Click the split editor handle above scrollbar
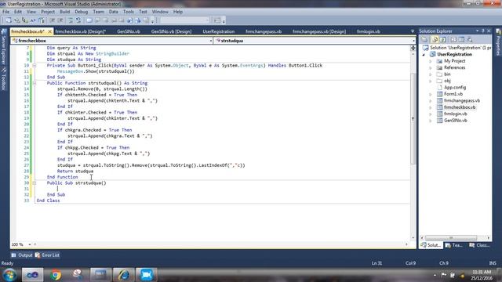This screenshot has width=502, height=282. (x=413, y=48)
